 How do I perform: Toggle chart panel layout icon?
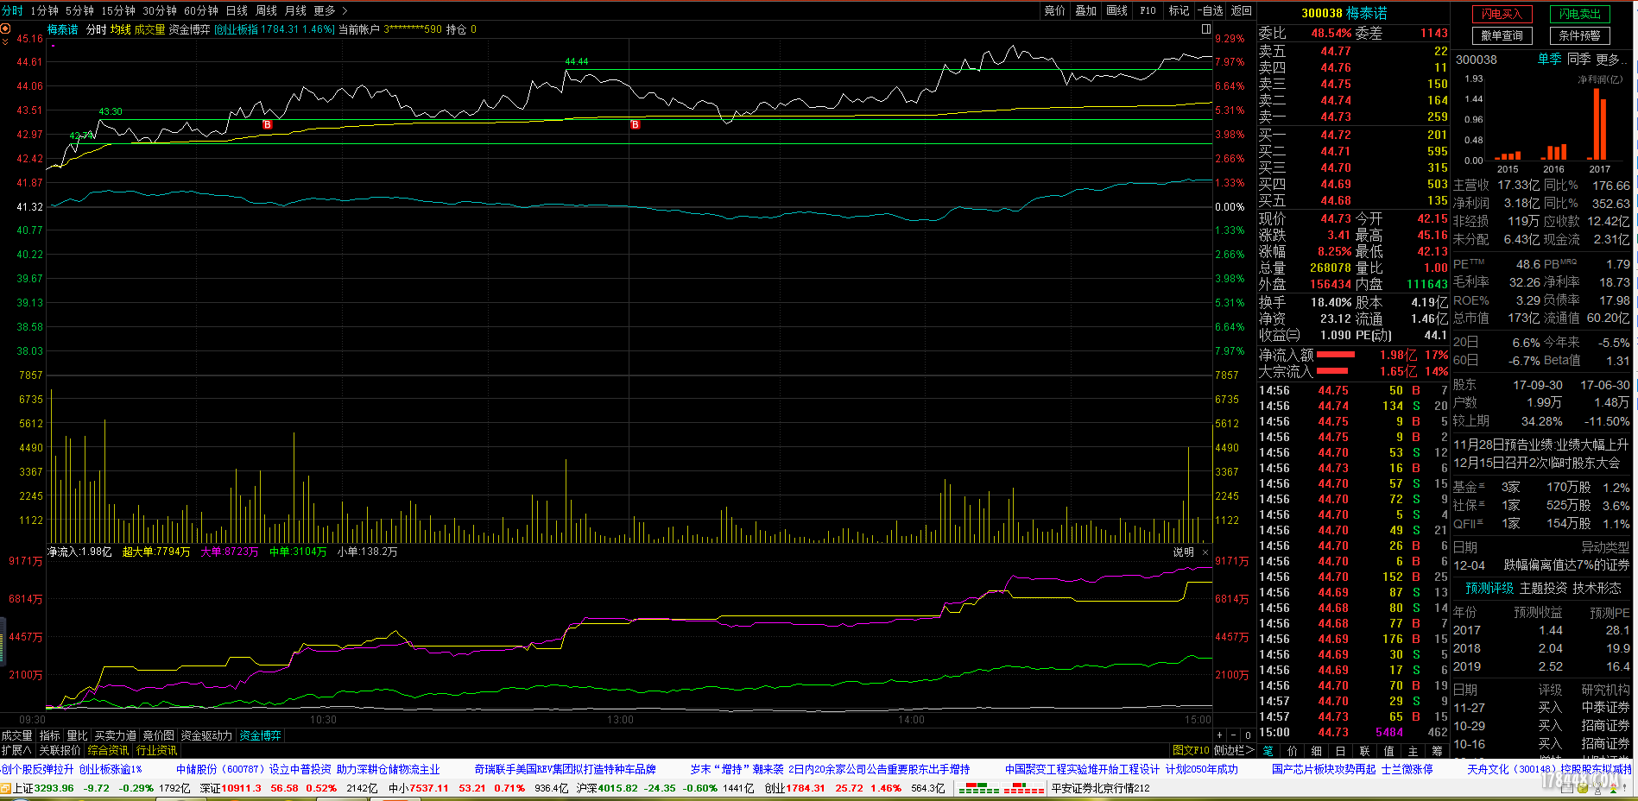[1206, 28]
